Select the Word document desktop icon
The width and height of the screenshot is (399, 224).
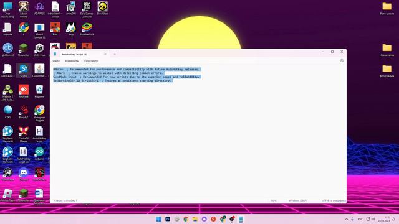click(x=39, y=196)
